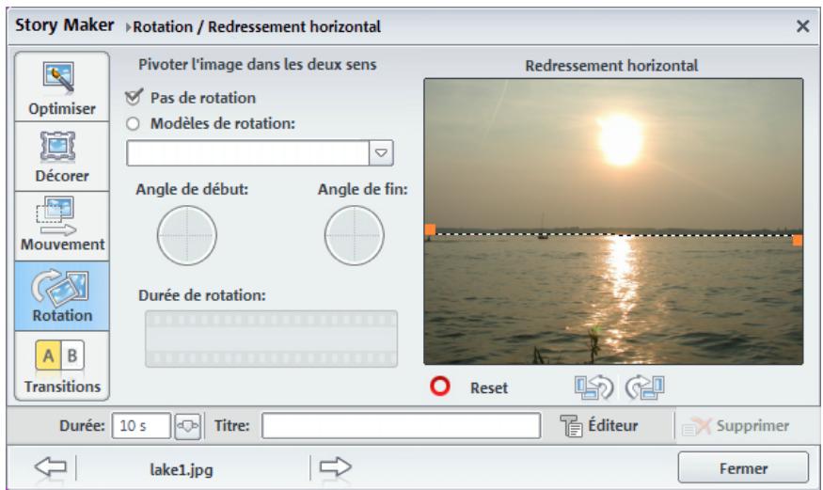This screenshot has width=823, height=490.
Task: Switch to the Mouvement section
Action: click(x=62, y=226)
